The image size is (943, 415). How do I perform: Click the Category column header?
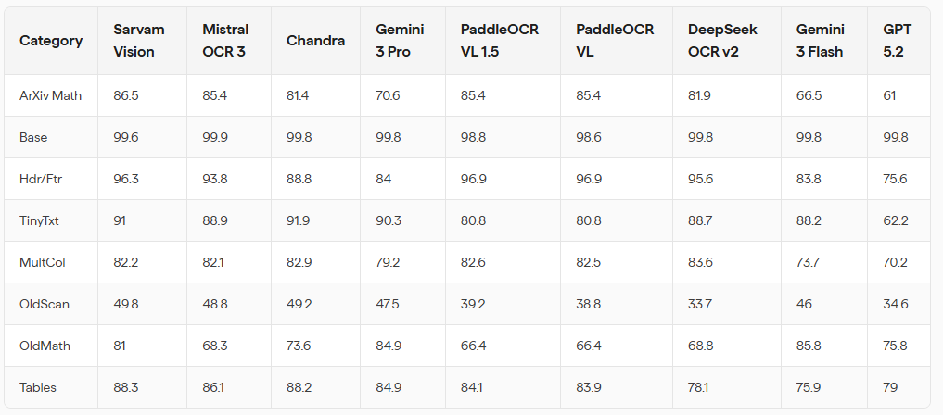51,41
